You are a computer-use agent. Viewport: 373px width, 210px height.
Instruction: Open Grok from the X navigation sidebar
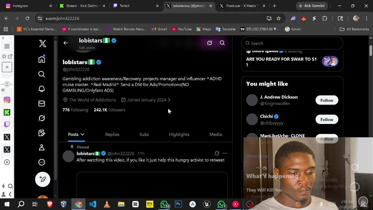click(x=42, y=118)
